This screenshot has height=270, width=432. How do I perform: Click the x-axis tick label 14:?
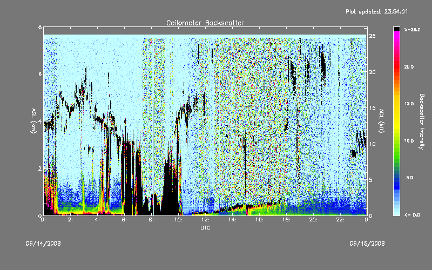click(x=232, y=220)
